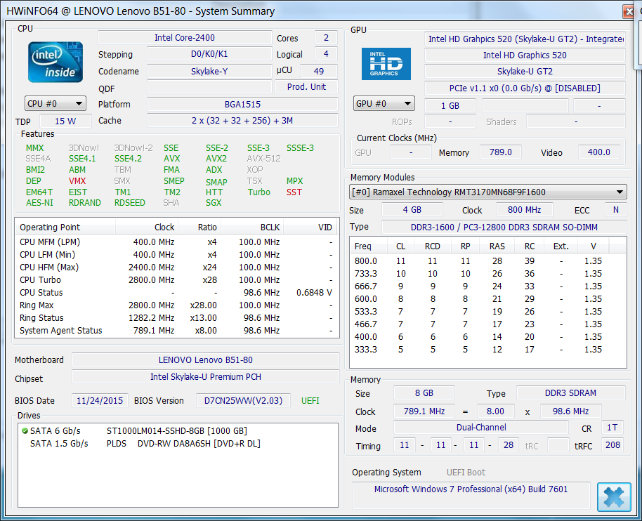Click the 15 W TDP value
Image resolution: width=642 pixels, height=521 pixels.
[65, 121]
